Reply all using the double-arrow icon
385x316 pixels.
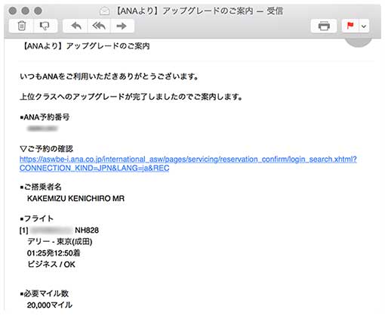99,26
